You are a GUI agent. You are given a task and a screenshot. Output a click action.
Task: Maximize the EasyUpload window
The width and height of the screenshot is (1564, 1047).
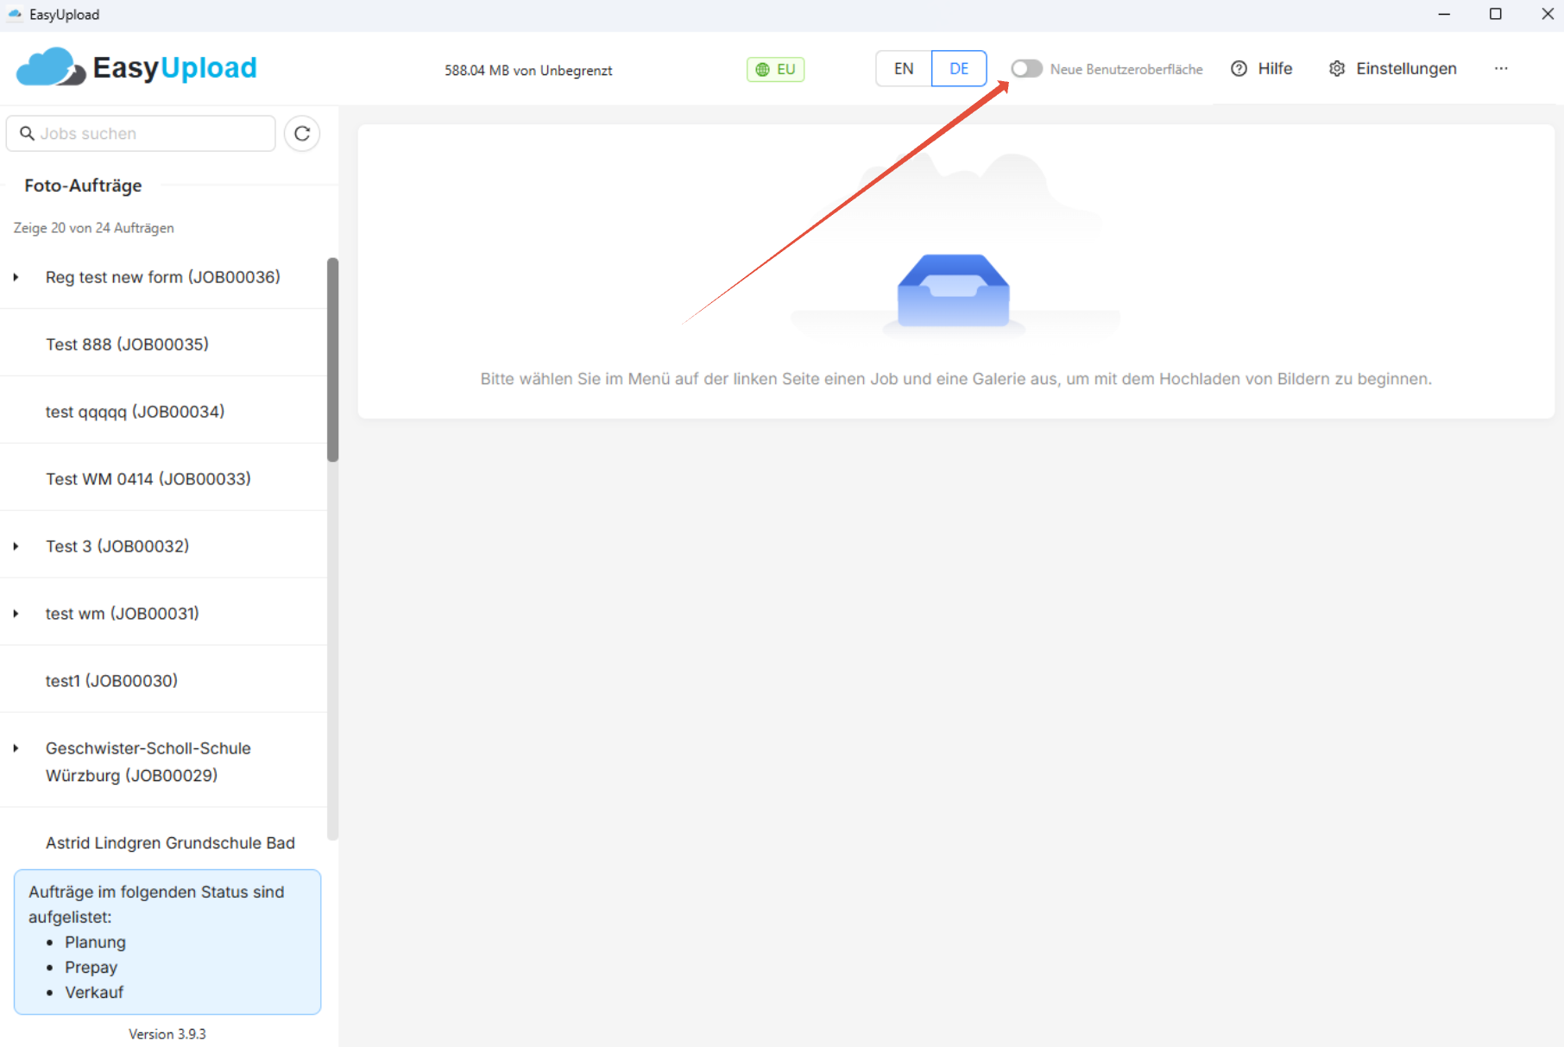pos(1496,14)
